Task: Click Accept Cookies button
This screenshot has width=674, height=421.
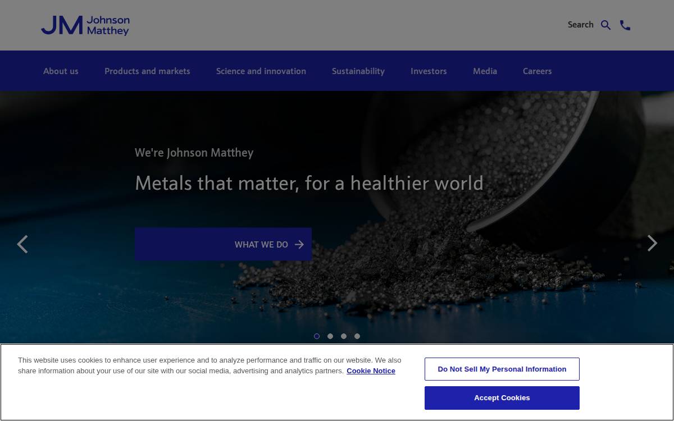Action: (502, 398)
